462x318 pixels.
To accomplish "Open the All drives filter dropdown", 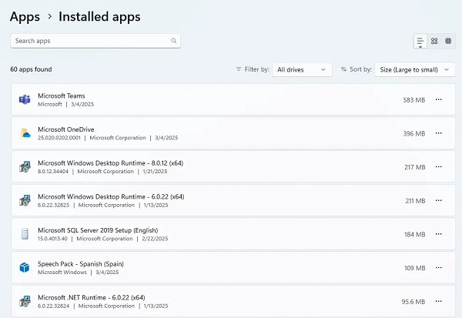I will [x=302, y=69].
